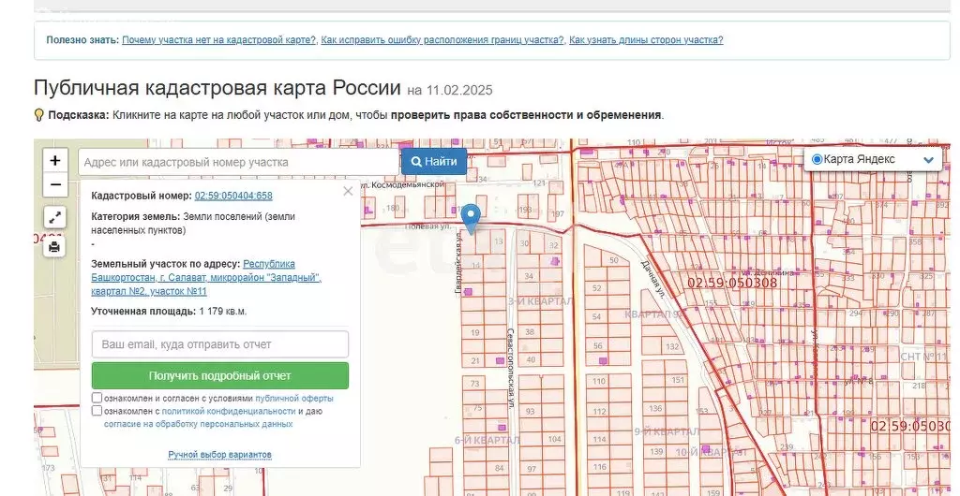Image resolution: width=960 pixels, height=496 pixels.
Task: Click the blue location pin marker
Action: (471, 220)
